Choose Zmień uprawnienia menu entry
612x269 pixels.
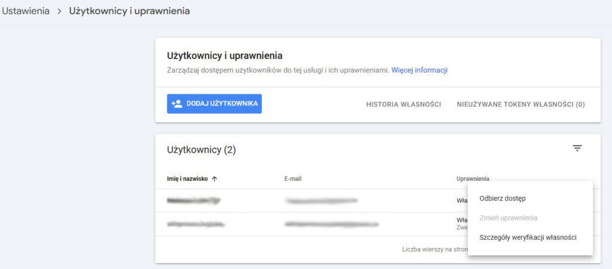[x=508, y=218]
